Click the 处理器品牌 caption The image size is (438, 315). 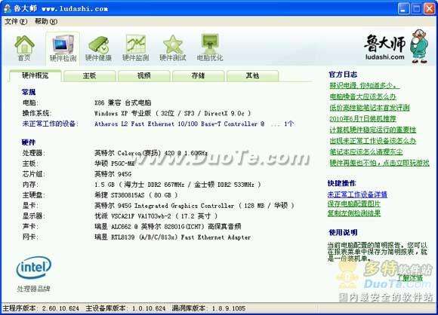point(33,289)
